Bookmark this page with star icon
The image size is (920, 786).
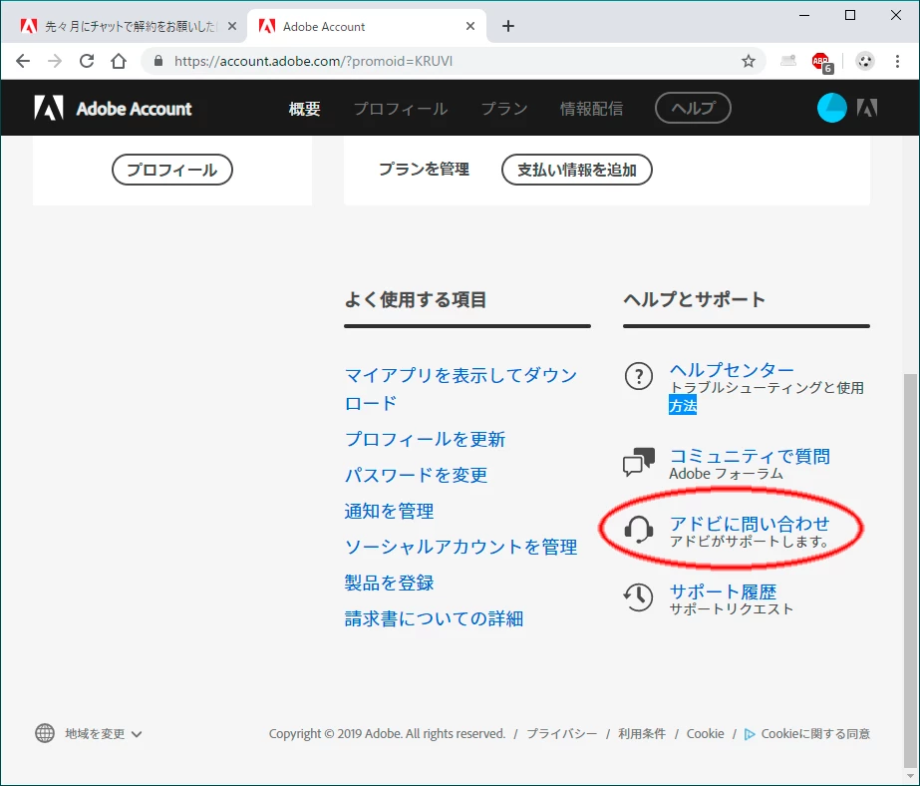[749, 61]
